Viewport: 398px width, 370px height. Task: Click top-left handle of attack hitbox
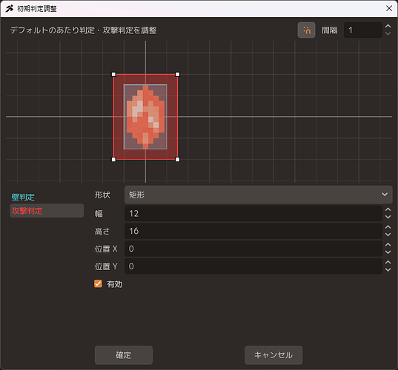point(113,74)
